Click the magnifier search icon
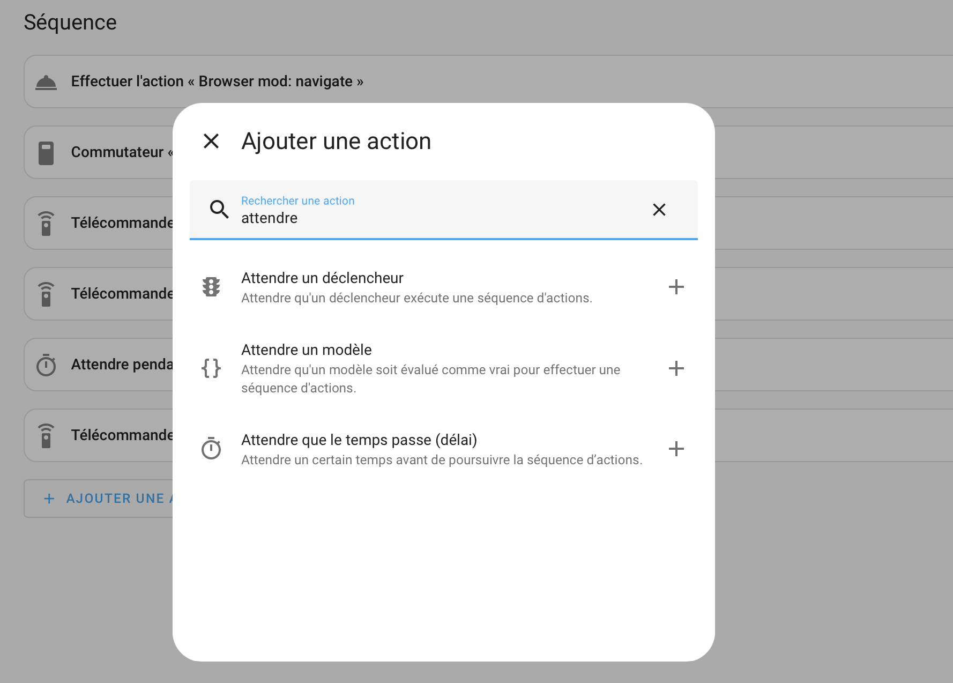 coord(219,209)
